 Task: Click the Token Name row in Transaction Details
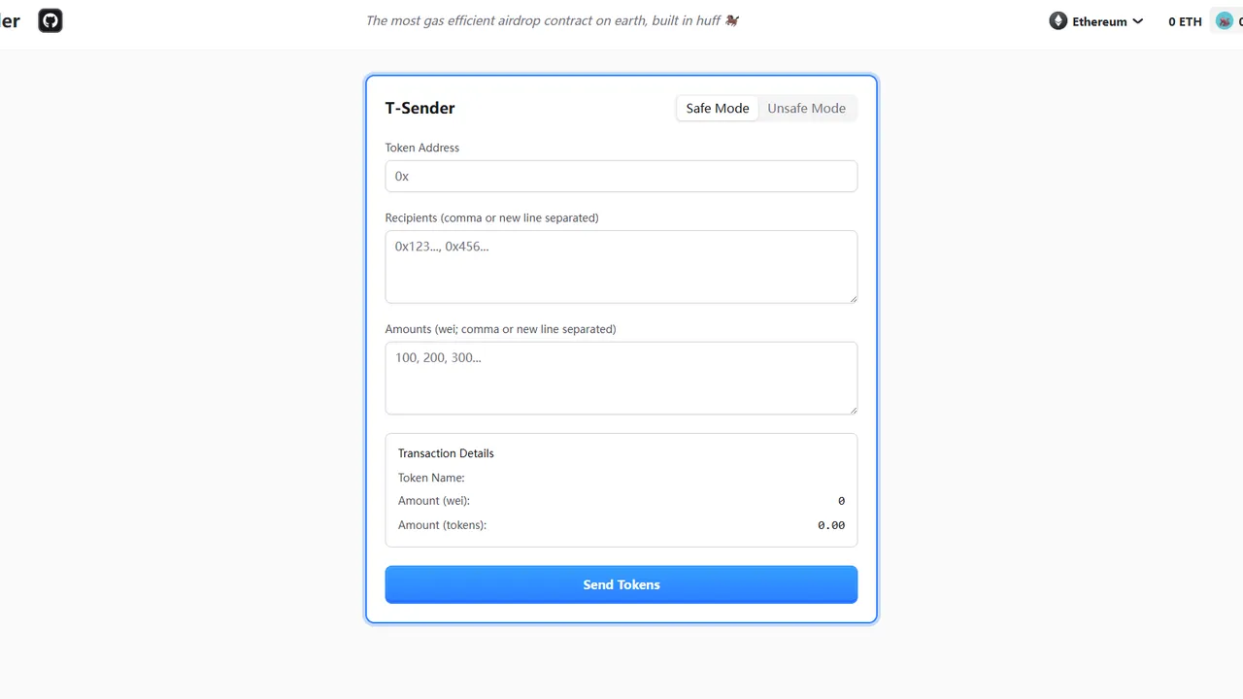pos(431,477)
